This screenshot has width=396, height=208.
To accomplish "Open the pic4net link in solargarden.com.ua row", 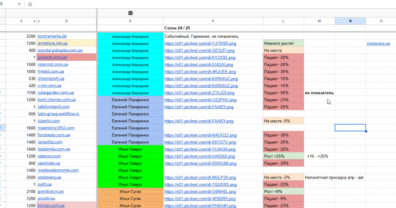I will (199, 93).
